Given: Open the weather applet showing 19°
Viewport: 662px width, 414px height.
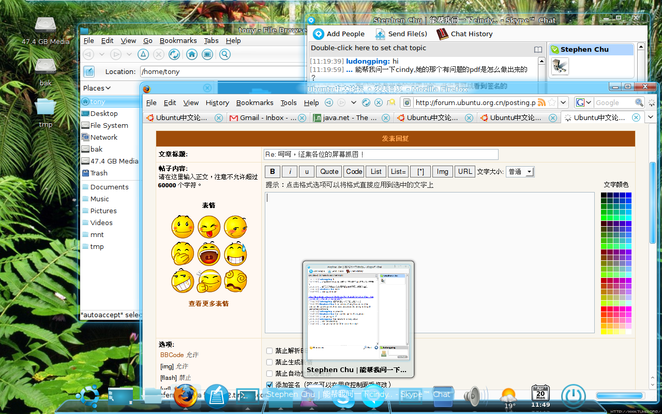Looking at the screenshot, I should click(509, 397).
